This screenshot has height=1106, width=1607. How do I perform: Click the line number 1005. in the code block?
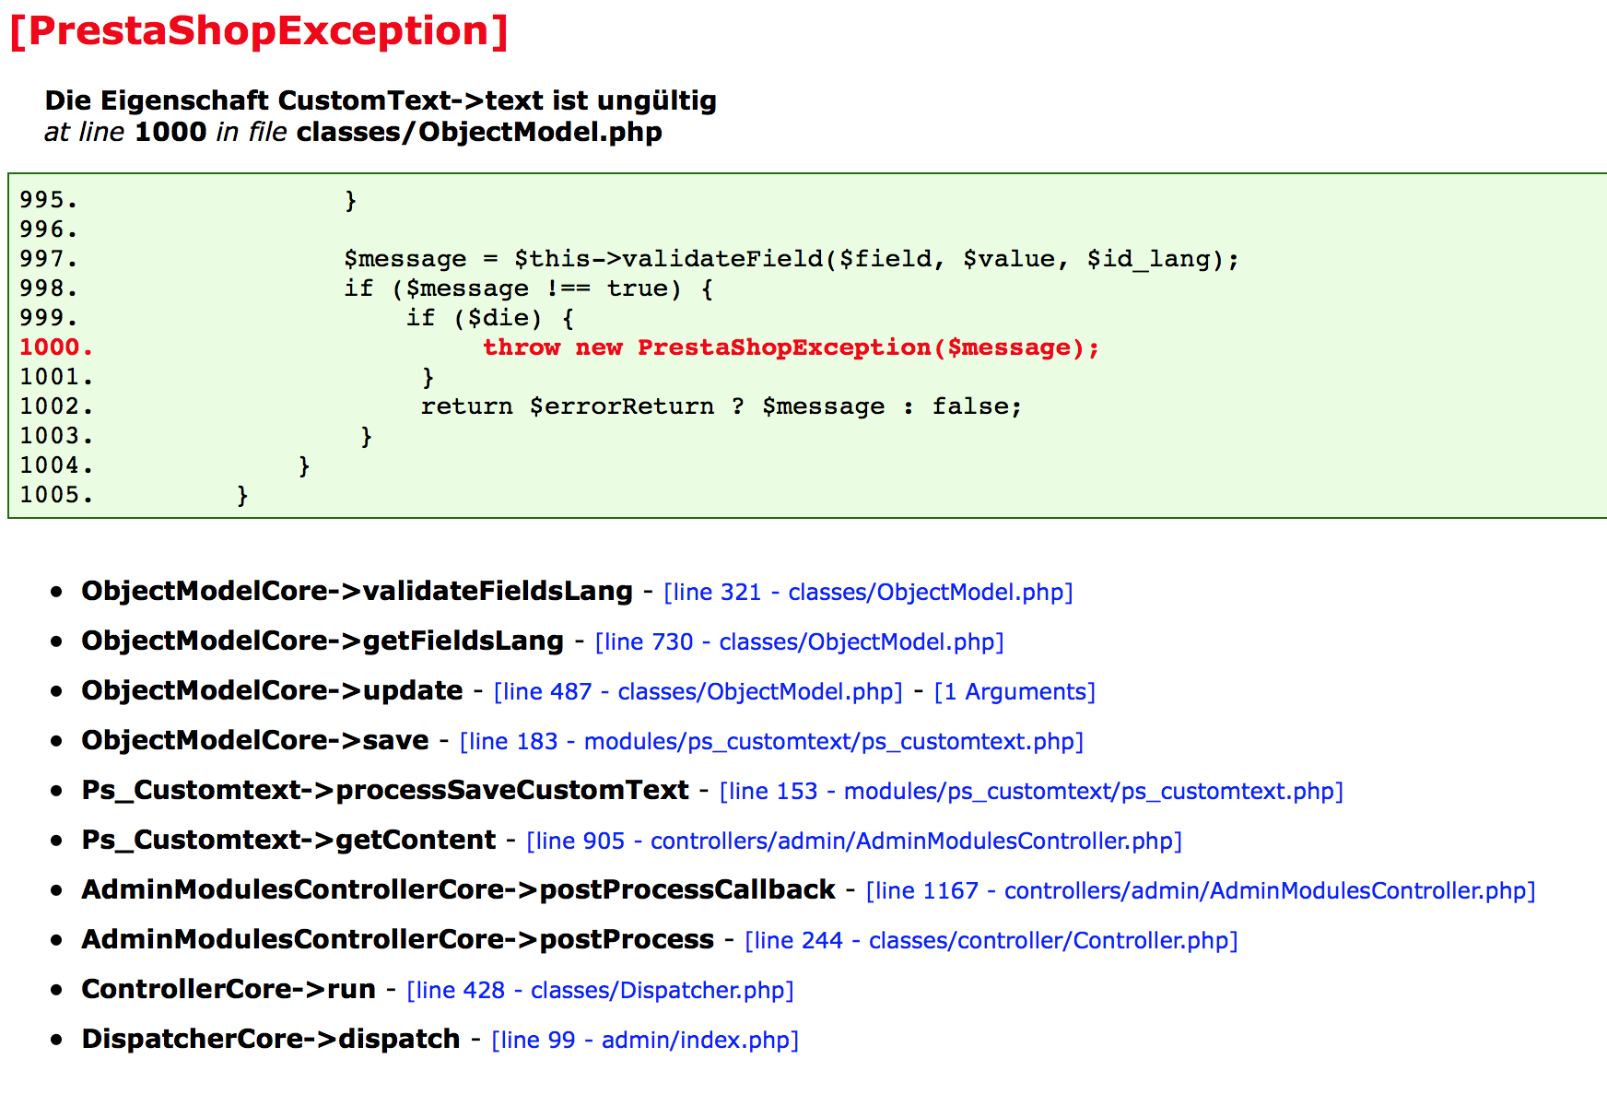pyautogui.click(x=56, y=495)
